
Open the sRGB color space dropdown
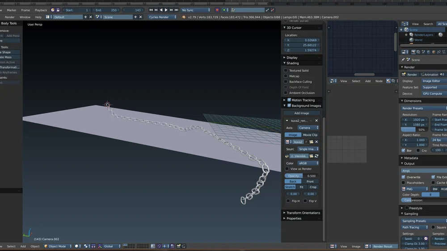tap(308, 163)
